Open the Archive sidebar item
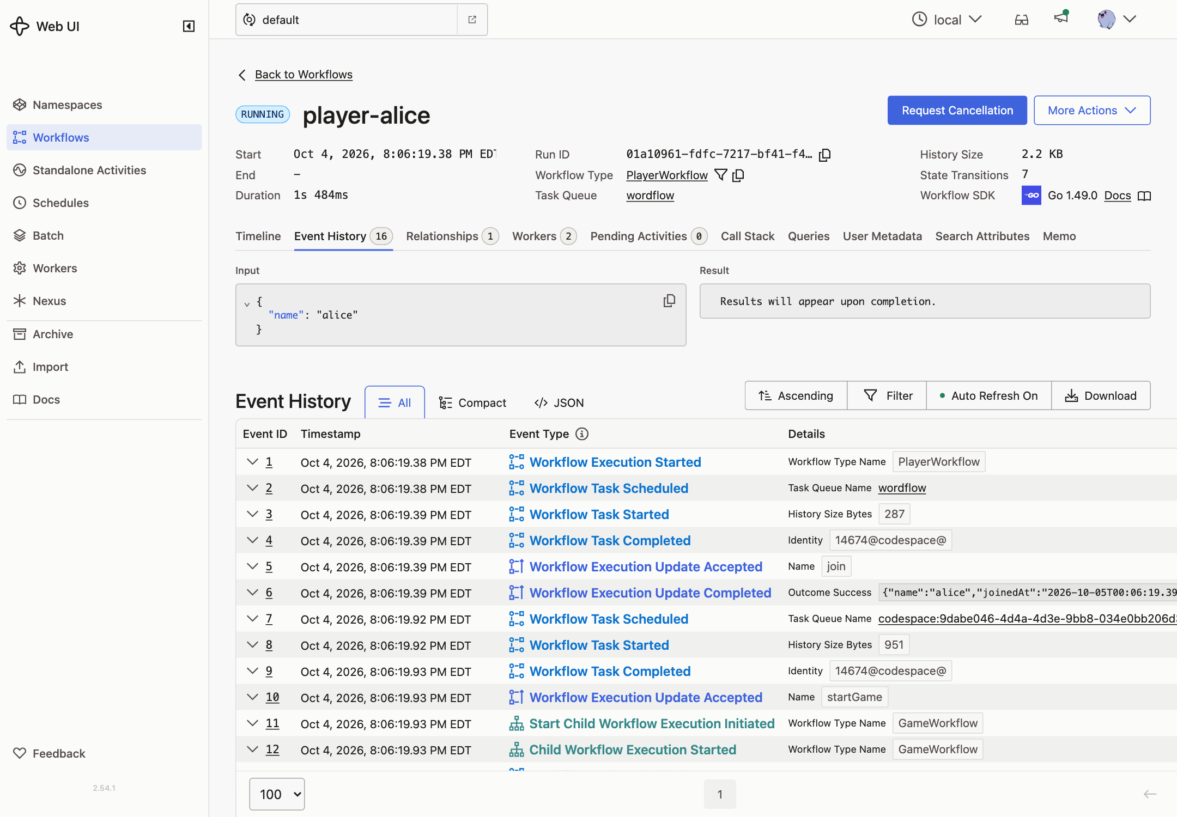This screenshot has height=817, width=1177. point(104,334)
